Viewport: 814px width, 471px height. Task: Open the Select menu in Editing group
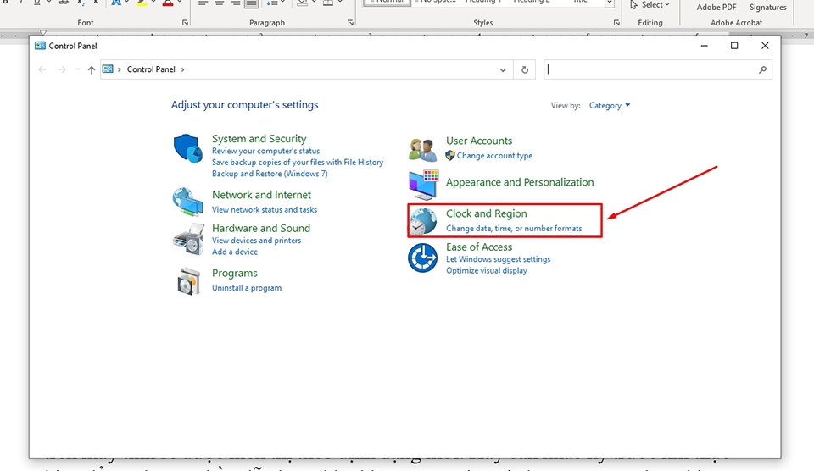coord(650,5)
